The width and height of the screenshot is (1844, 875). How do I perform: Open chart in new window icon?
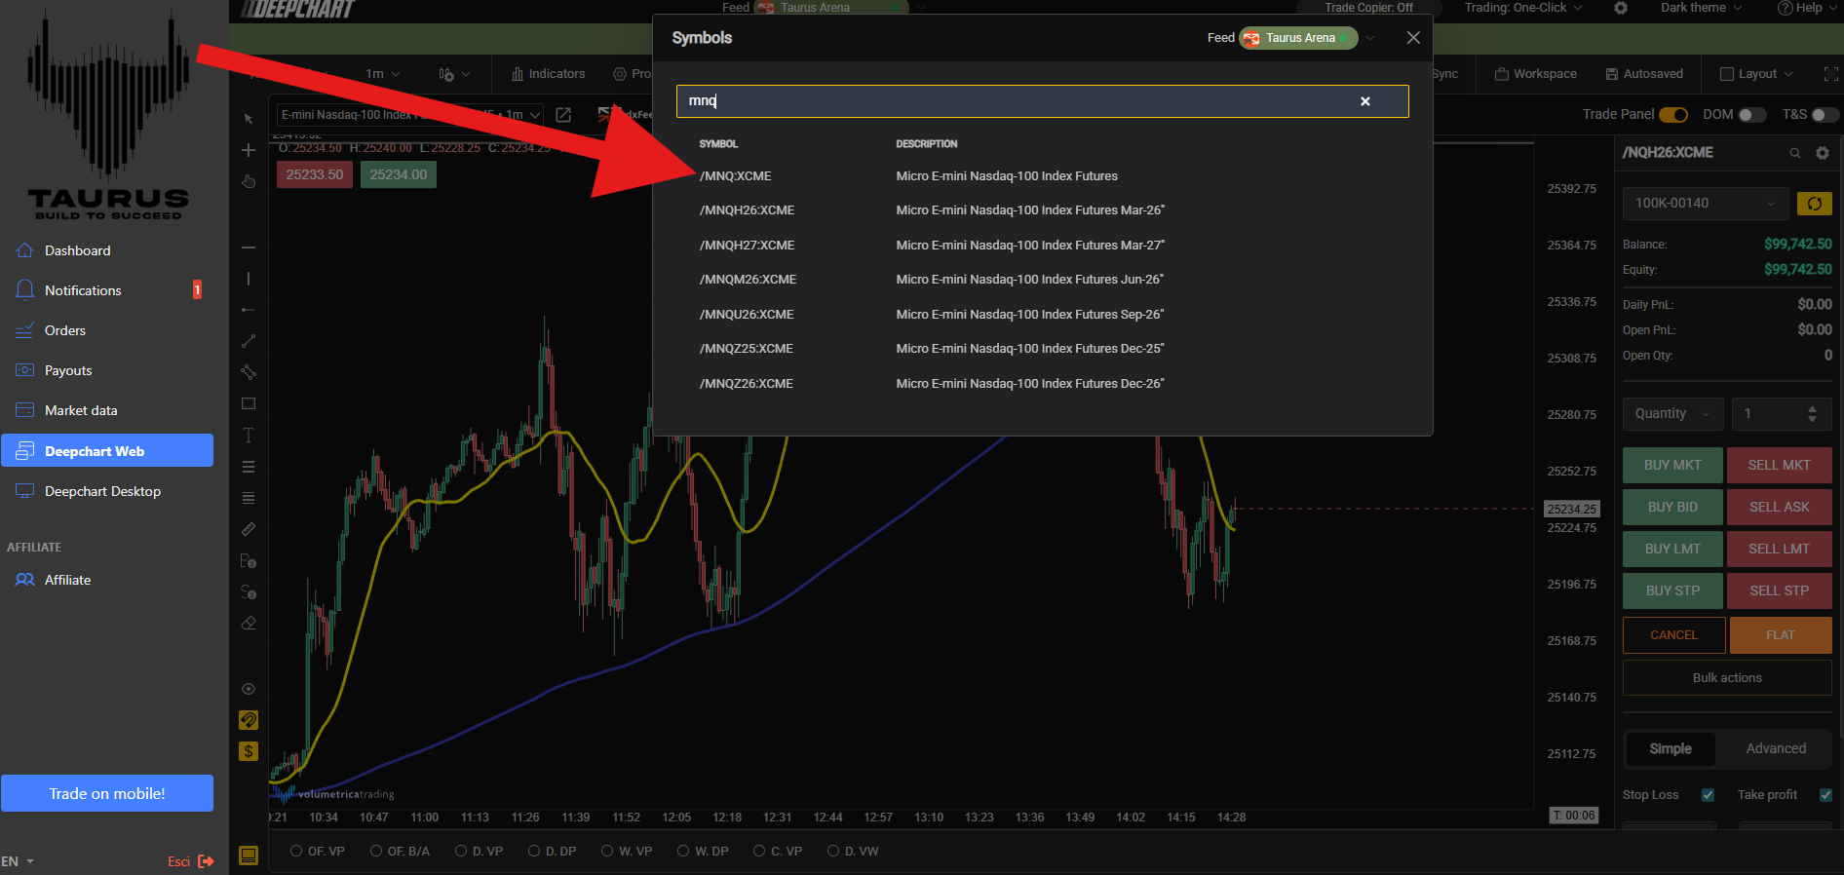click(563, 115)
